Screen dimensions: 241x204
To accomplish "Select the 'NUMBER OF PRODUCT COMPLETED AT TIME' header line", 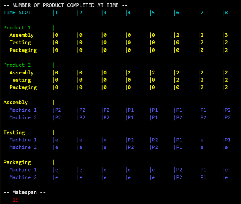I will coord(65,5).
